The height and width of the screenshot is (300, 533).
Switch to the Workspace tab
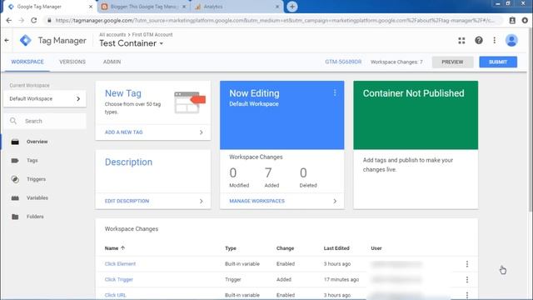coord(27,62)
